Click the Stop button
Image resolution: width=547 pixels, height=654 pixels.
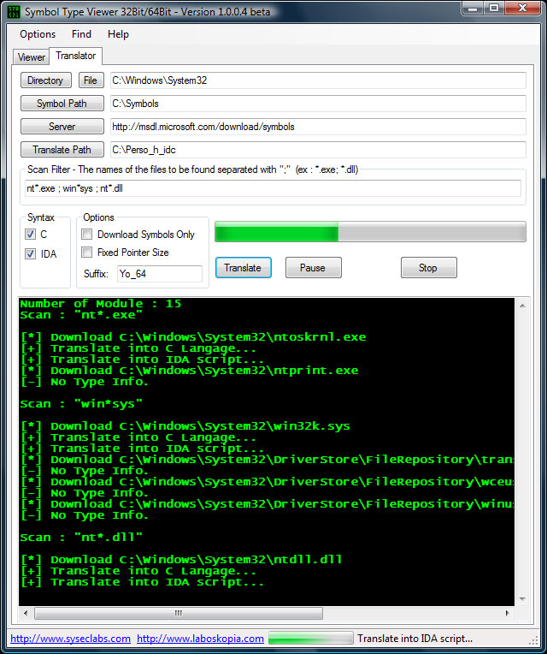coord(428,267)
